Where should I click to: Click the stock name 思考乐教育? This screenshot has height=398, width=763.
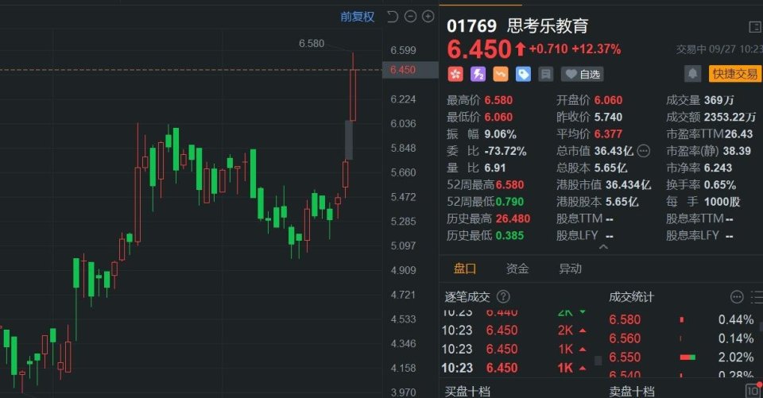[x=548, y=25]
